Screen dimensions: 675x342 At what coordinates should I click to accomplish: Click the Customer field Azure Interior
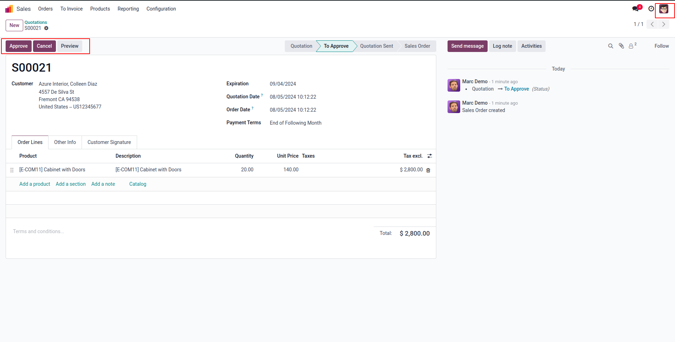(68, 84)
